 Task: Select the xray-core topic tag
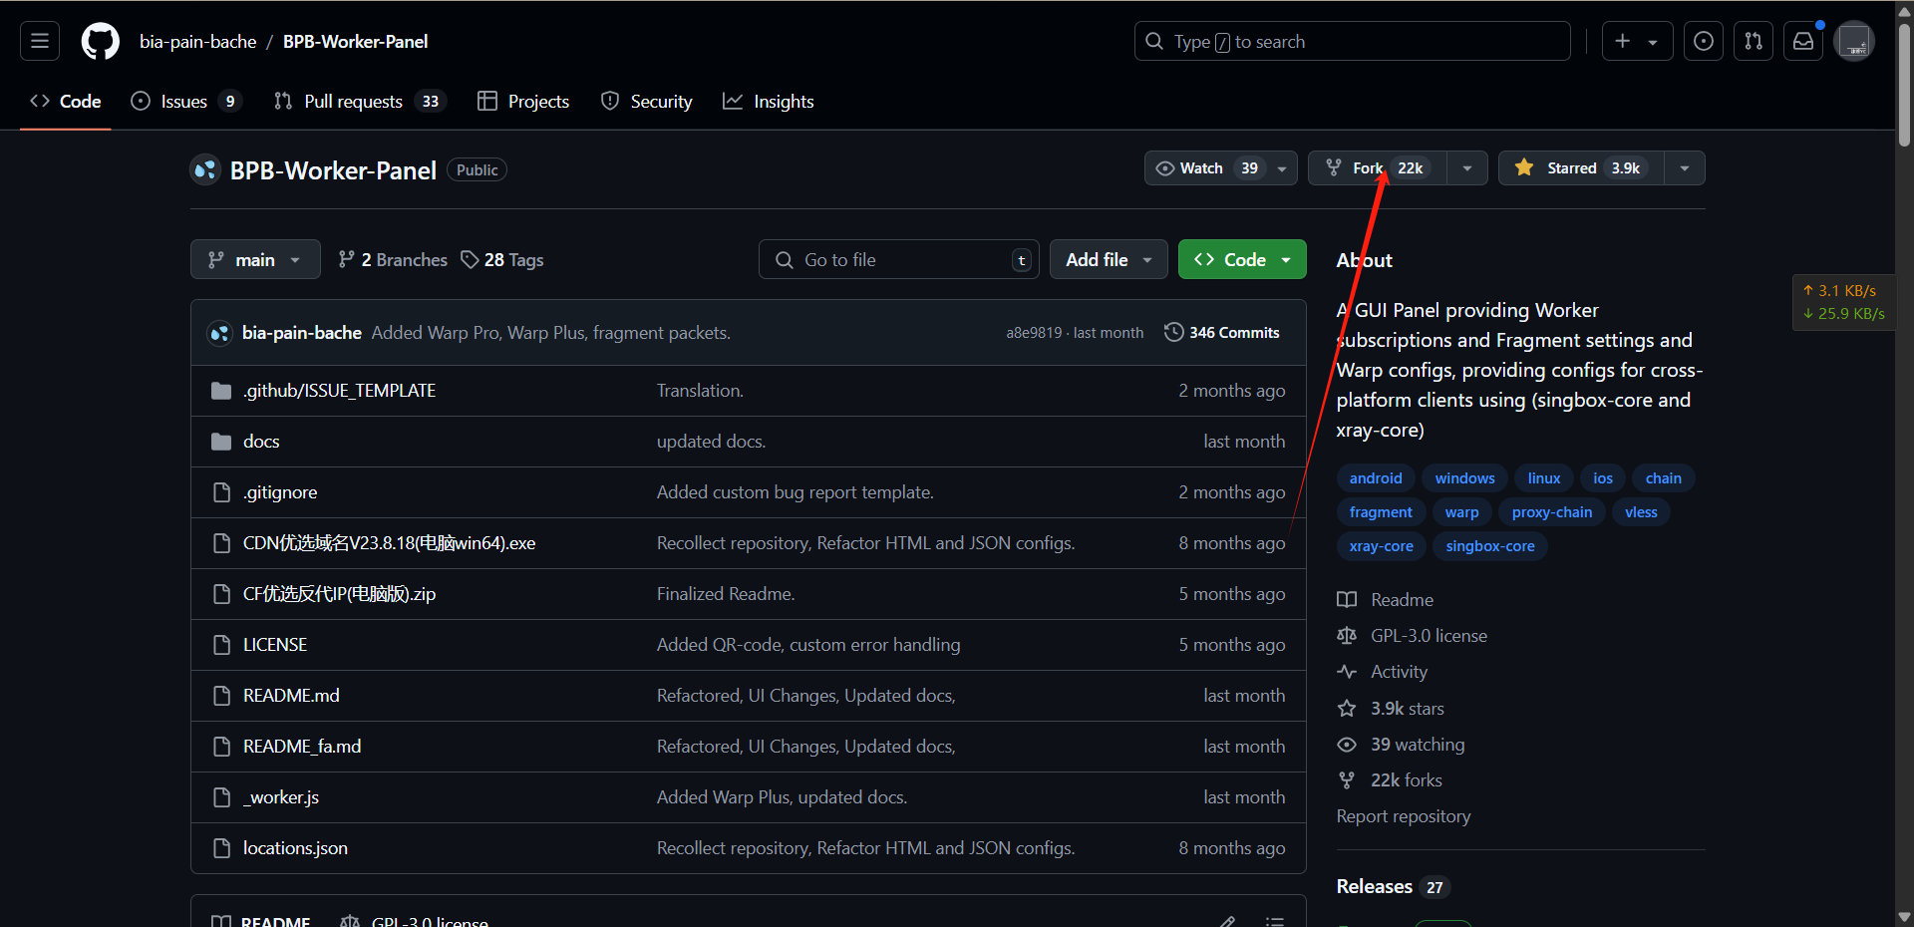point(1382,546)
